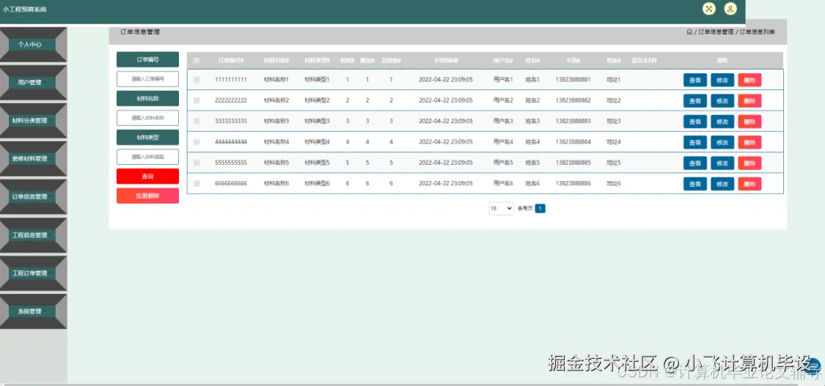Sort by the 材料类型 column header
825x386 pixels.
pyautogui.click(x=318, y=61)
